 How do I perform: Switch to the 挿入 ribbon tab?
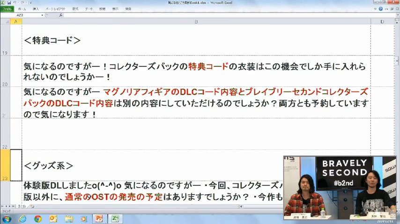[x=36, y=9]
